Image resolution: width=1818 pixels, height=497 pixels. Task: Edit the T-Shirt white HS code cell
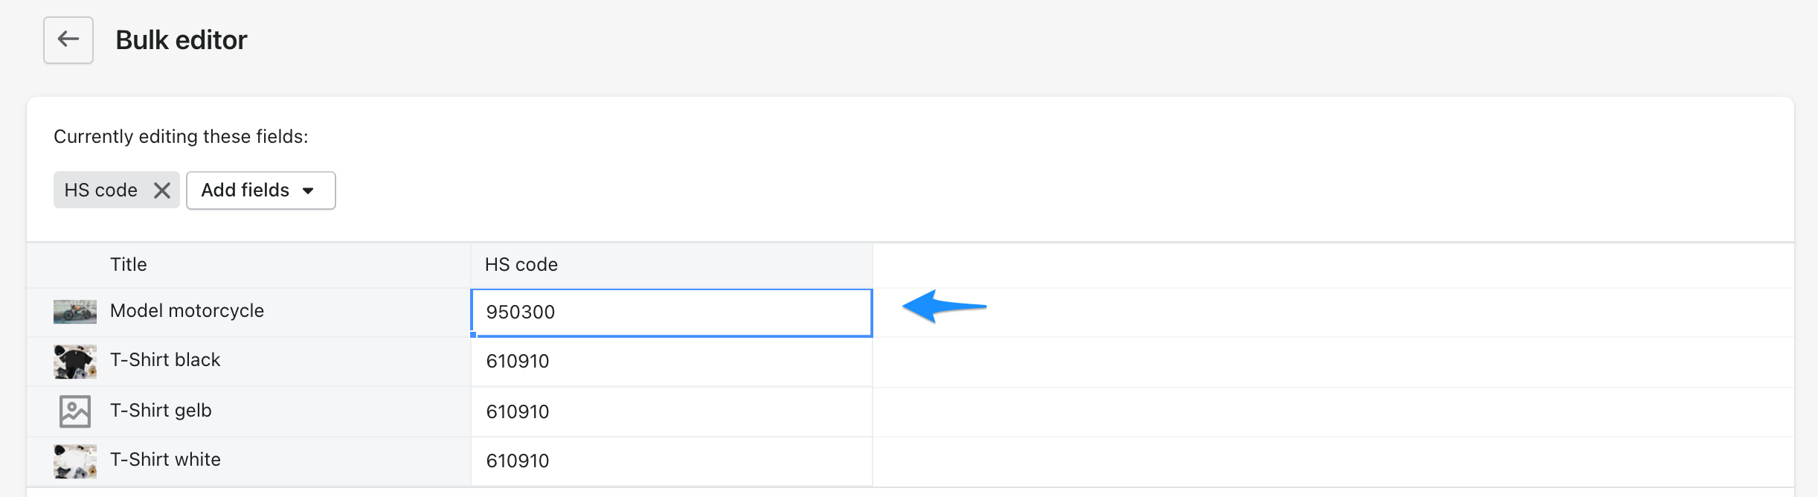tap(671, 461)
